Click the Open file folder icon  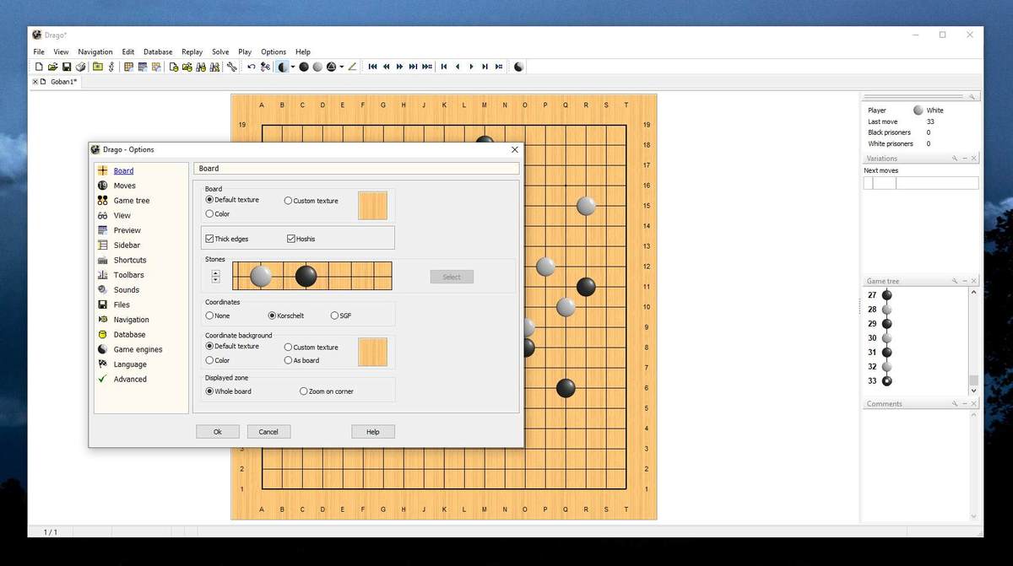tap(52, 67)
